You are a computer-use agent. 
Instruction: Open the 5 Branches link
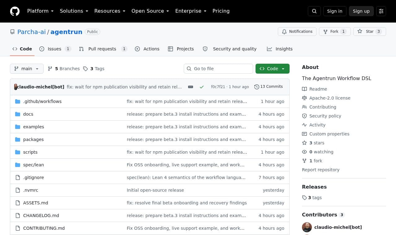coord(64,69)
